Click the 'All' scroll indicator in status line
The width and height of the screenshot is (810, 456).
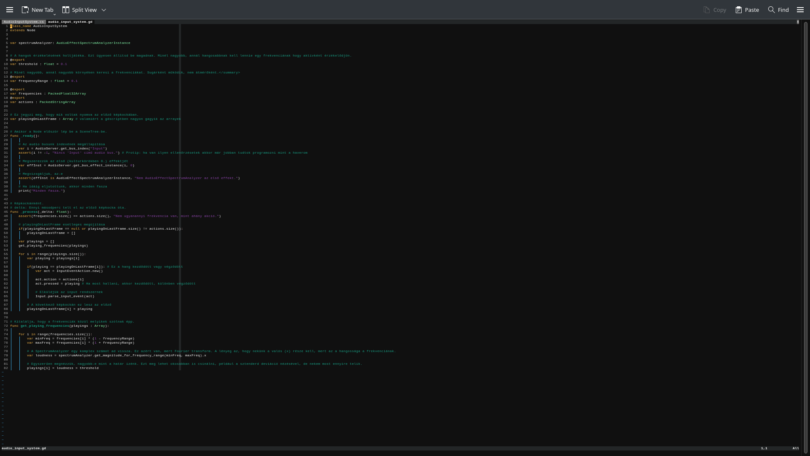pyautogui.click(x=796, y=448)
